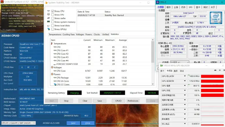Image resolution: width=225 pixels, height=127 pixels.
Task: Click GPU-Z screenshot camera icon
Action: pyautogui.click(x=215, y=70)
